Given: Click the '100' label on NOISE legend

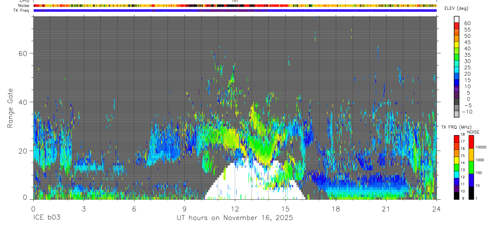Looking at the screenshot, I should (479, 173).
